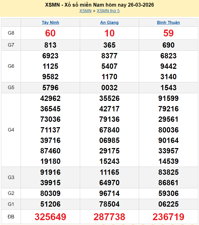The image size is (199, 225).
Task: Open the An Giang province link
Action: pyautogui.click(x=109, y=22)
